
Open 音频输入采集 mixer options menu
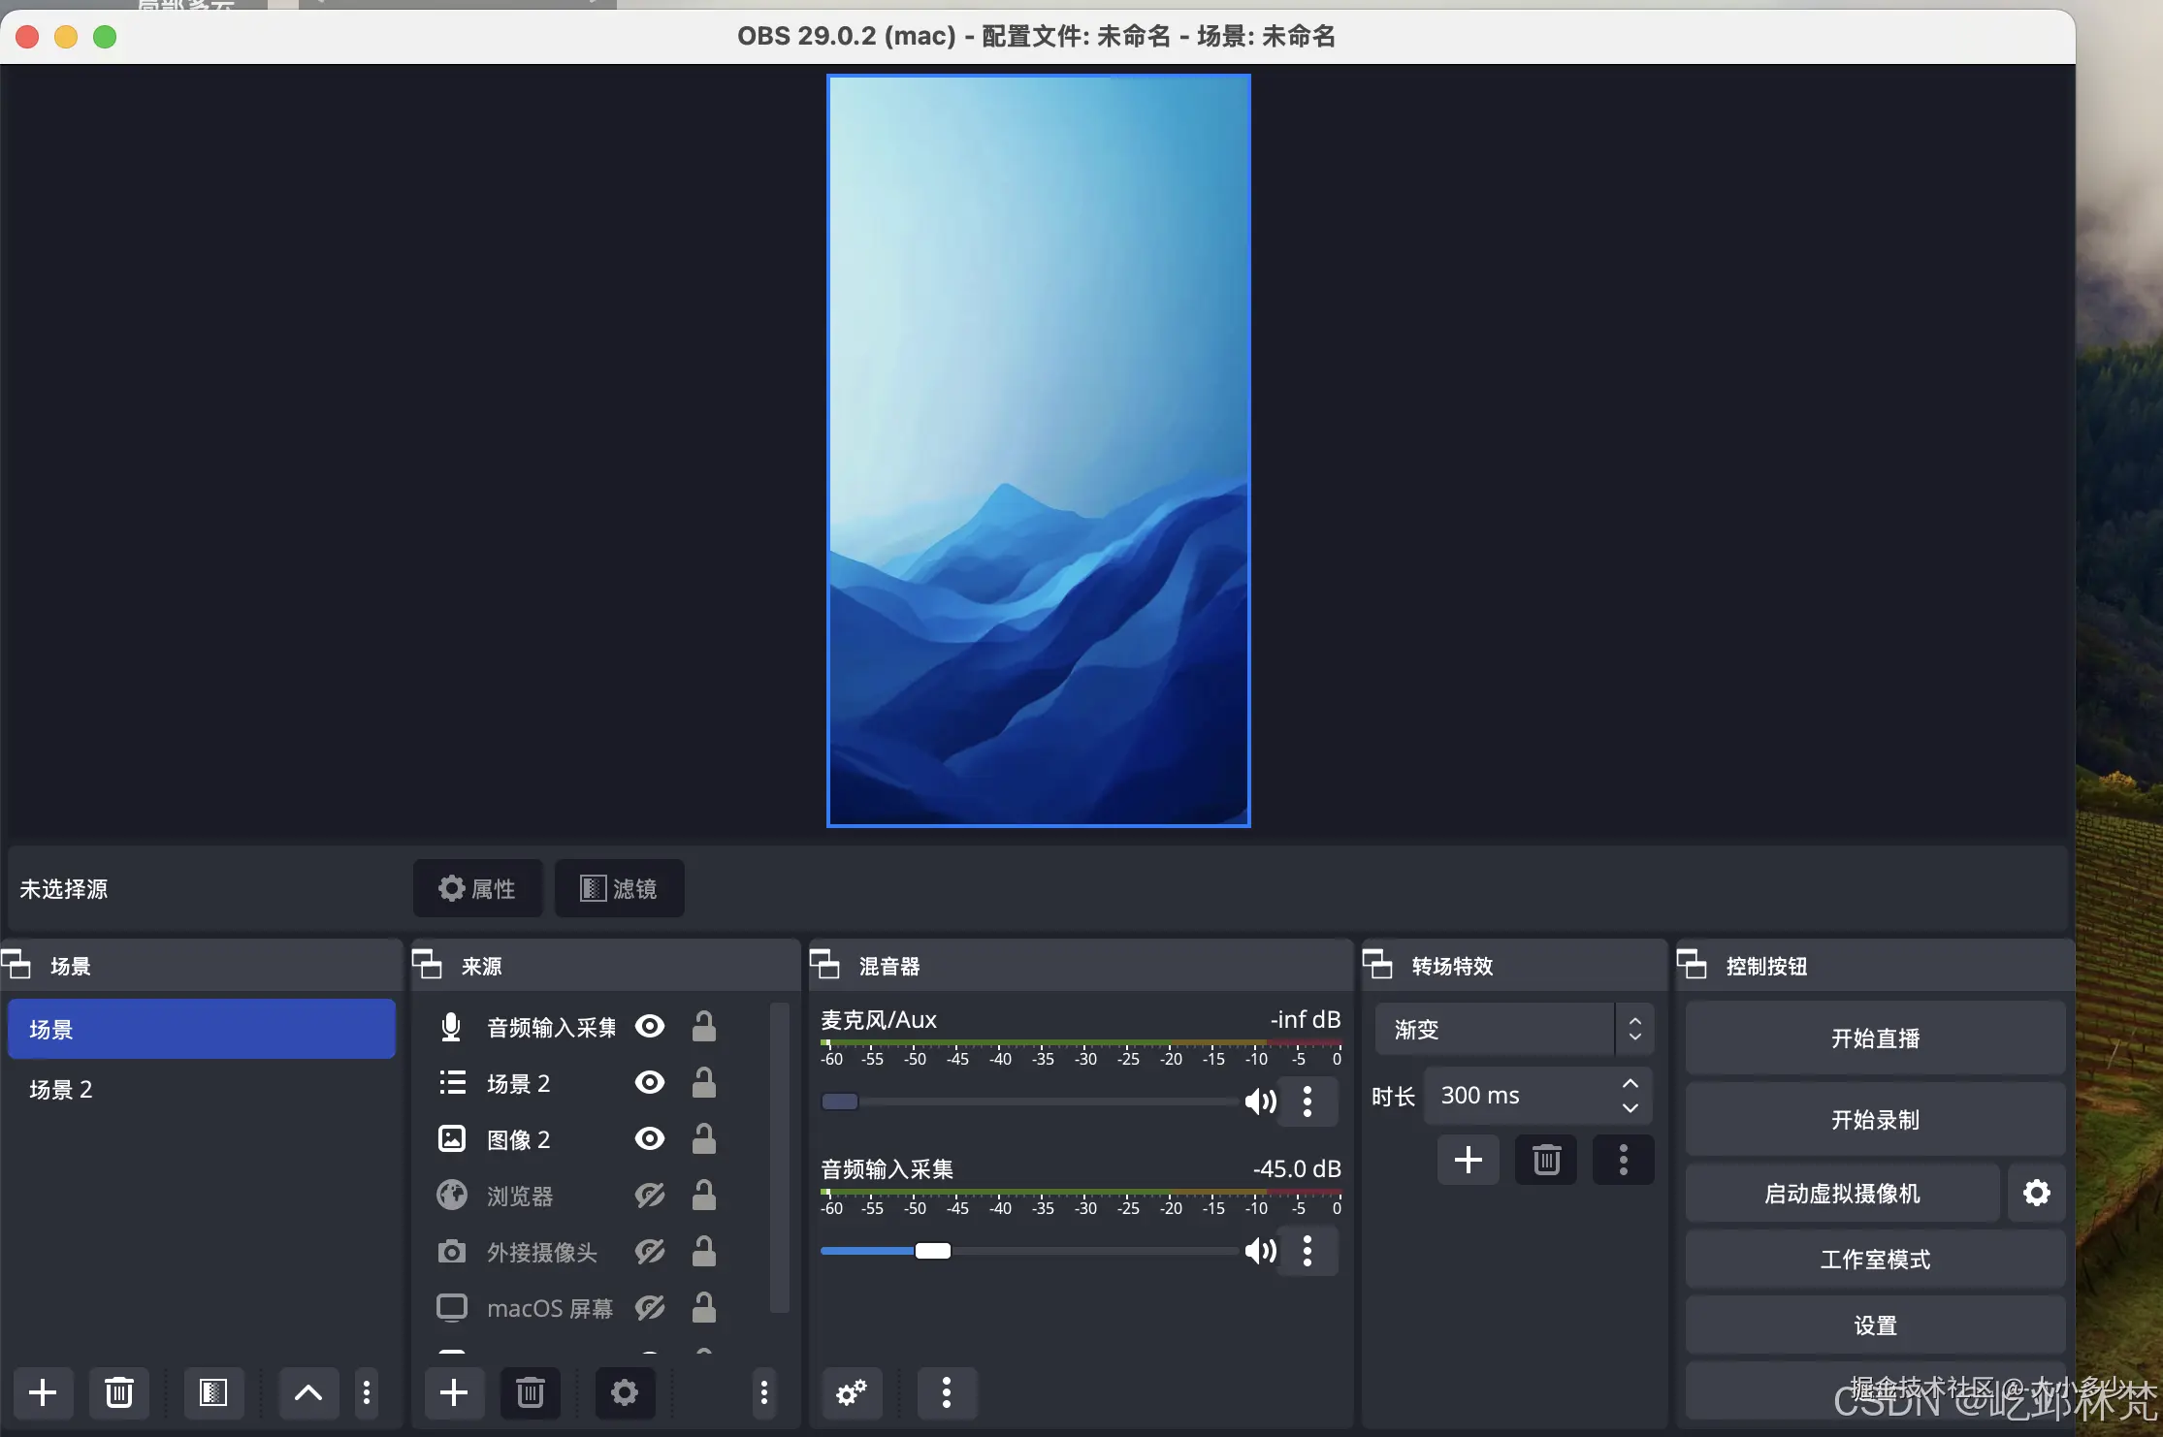tap(1307, 1251)
